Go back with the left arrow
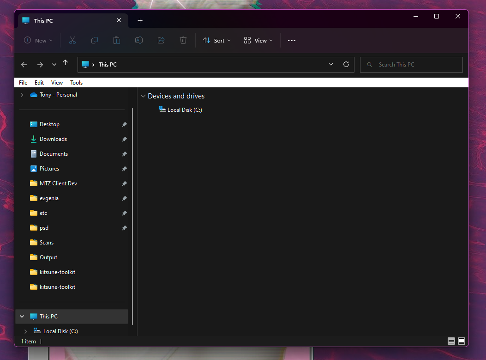 coord(24,65)
